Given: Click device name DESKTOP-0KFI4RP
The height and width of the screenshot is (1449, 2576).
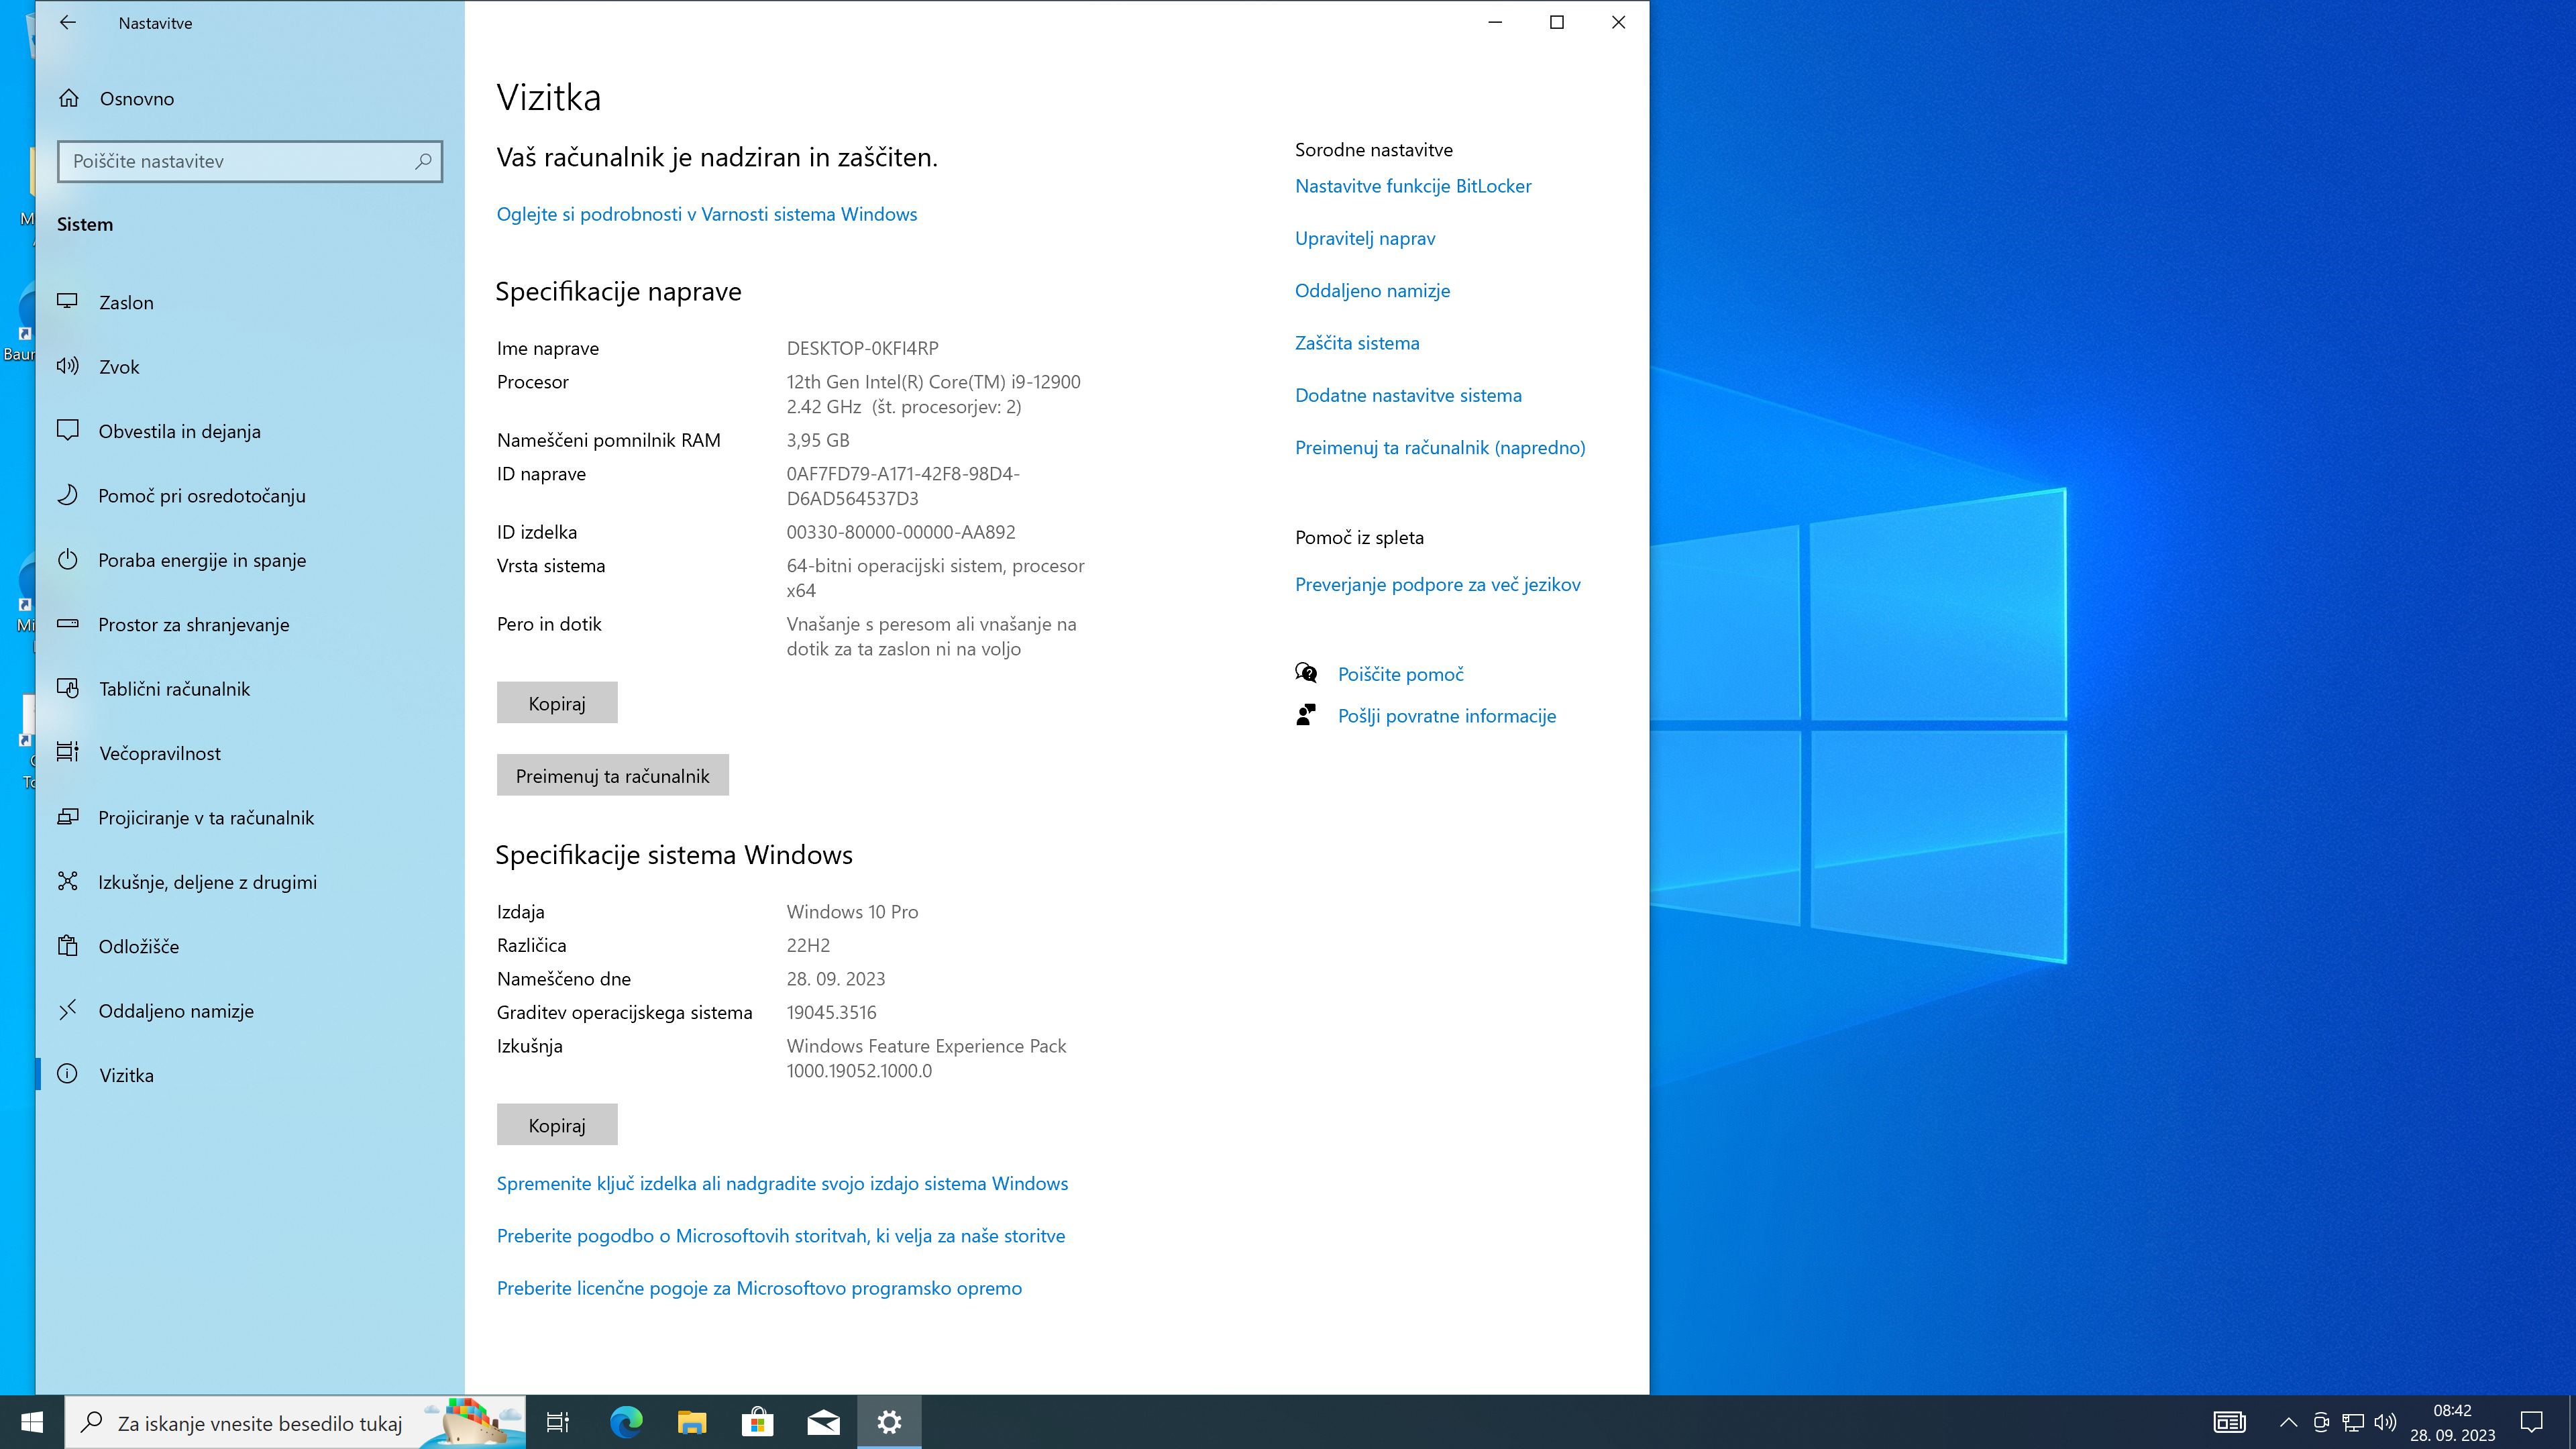Looking at the screenshot, I should point(862,348).
